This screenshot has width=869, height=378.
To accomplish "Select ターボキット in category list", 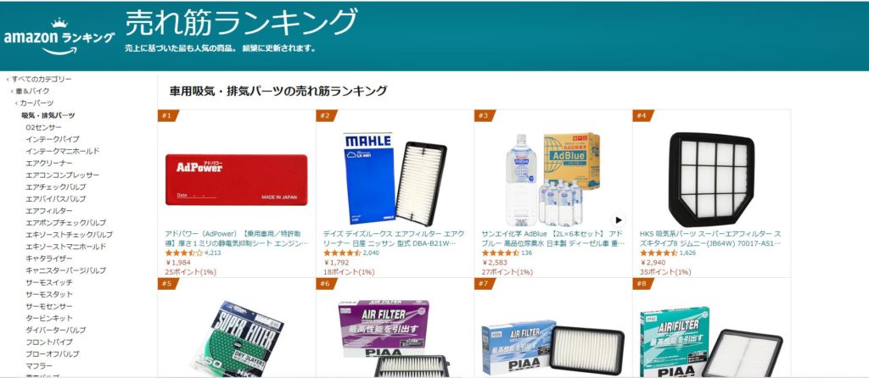I will tap(48, 318).
